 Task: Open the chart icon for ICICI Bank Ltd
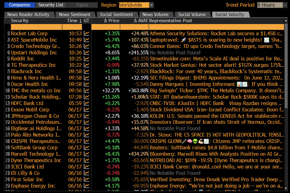tap(86, 167)
